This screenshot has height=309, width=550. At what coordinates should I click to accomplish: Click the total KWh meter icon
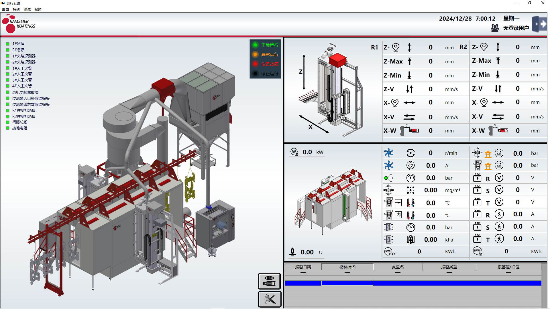pos(478,251)
